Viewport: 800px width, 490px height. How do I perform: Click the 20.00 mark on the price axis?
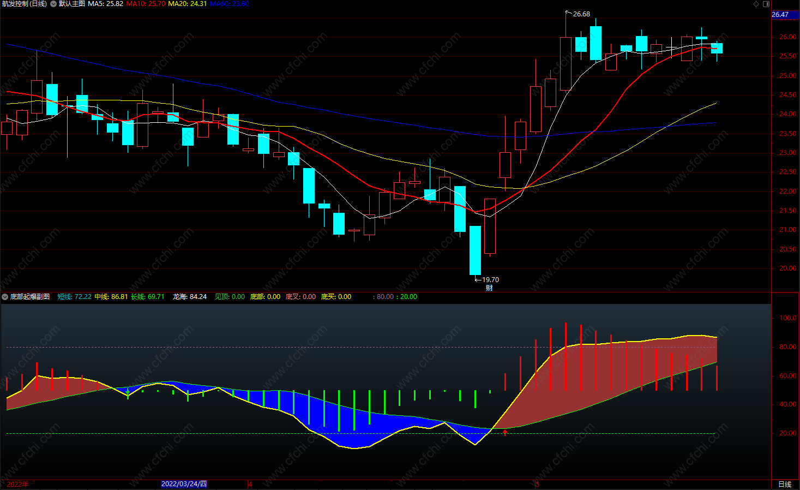pos(787,268)
